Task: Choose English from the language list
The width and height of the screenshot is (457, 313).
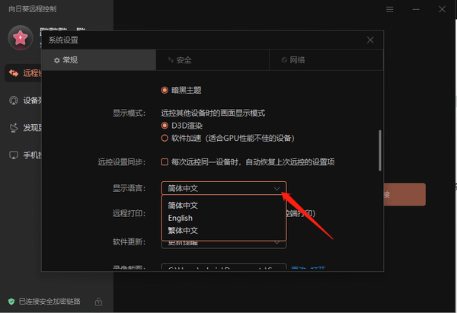Action: tap(181, 218)
